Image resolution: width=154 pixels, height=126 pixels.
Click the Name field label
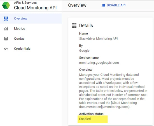click(x=83, y=34)
